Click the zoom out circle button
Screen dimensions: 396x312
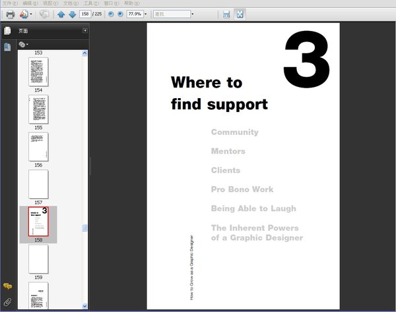[111, 14]
